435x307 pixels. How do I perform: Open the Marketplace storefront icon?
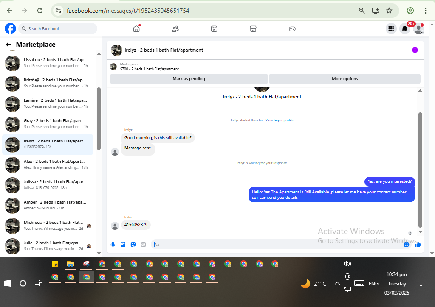253,29
